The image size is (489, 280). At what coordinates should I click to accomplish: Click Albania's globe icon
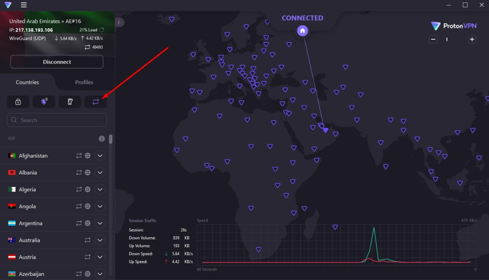point(88,172)
